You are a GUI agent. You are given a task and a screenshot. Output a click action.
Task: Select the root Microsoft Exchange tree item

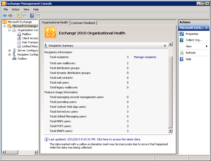(20, 22)
